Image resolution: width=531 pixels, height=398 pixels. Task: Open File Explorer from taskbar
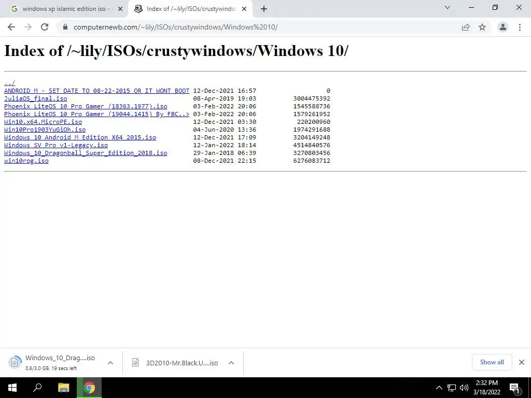(x=63, y=388)
